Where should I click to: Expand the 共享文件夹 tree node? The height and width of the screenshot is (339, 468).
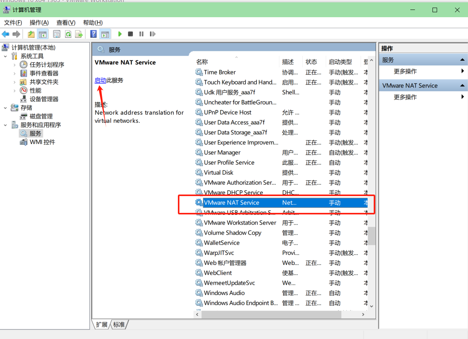pyautogui.click(x=15, y=82)
